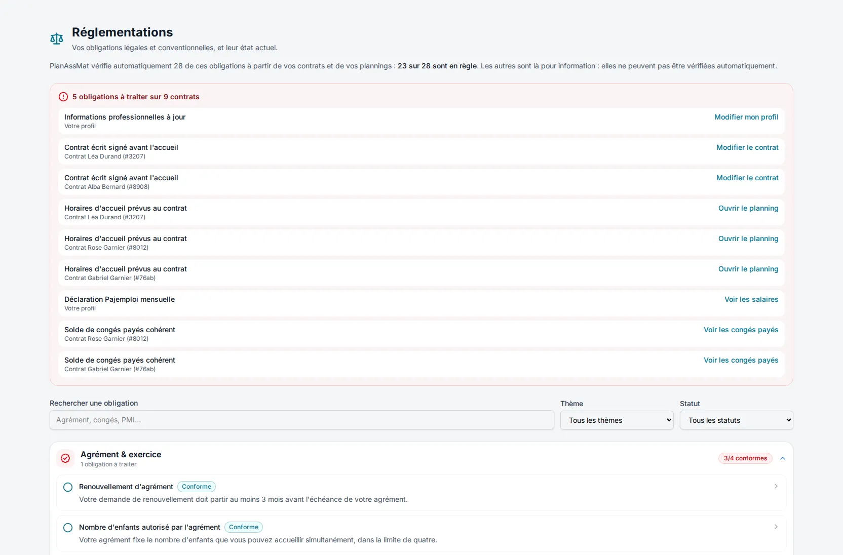Expand the Nombre d'enfants autorisé row chevron
Screen dimensions: 843x555
pos(776,527)
